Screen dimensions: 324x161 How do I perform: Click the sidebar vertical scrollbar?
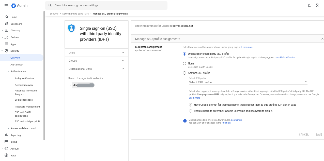pyautogui.click(x=44, y=76)
